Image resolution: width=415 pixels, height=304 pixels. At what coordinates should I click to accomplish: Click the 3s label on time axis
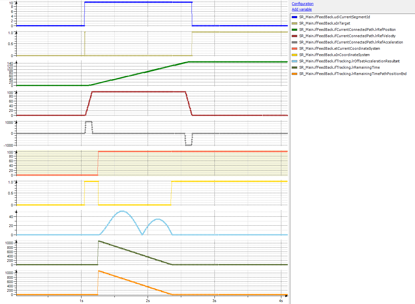point(214,301)
